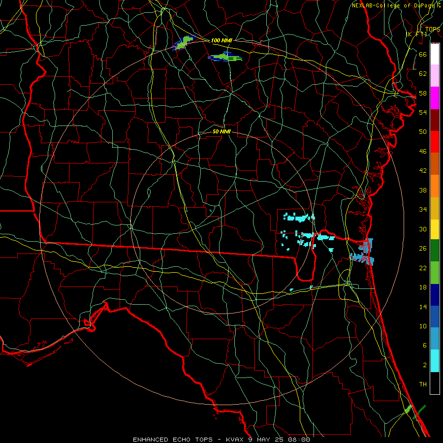443x443 pixels.
Task: Click the "38" legend value
Action: click(x=423, y=190)
